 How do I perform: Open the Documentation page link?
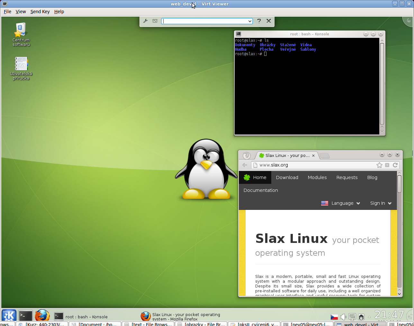point(261,190)
